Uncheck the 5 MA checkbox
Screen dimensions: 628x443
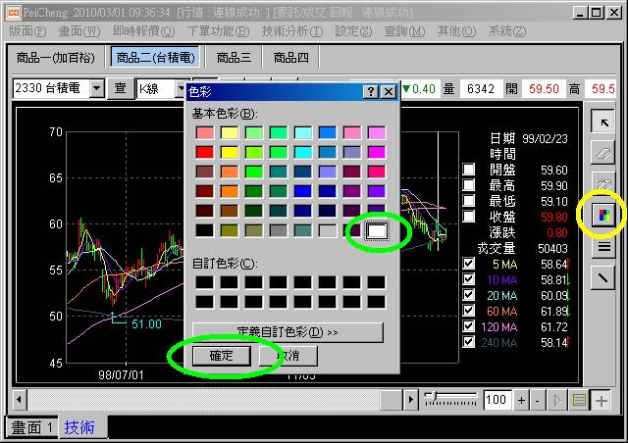coord(469,264)
